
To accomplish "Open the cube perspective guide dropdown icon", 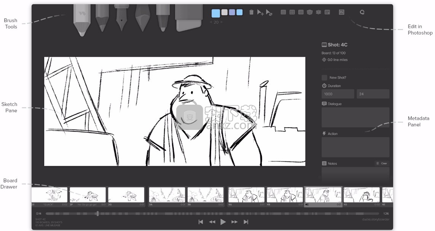I will [309, 12].
